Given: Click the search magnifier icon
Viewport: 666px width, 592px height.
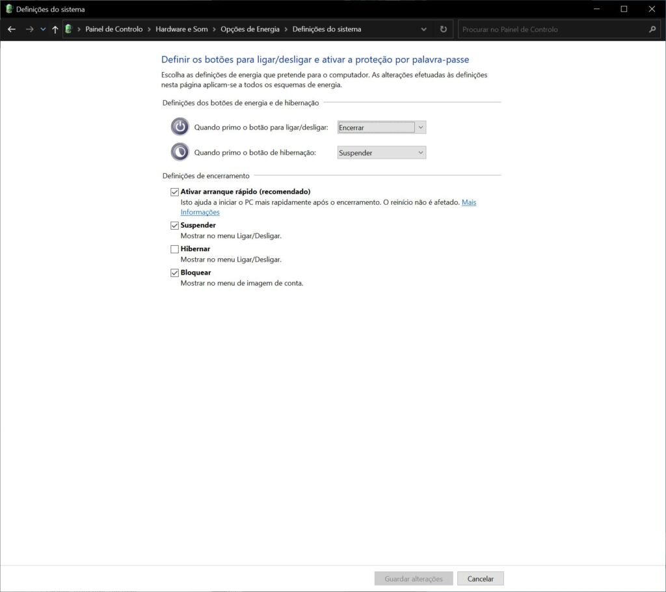Looking at the screenshot, I should (651, 29).
